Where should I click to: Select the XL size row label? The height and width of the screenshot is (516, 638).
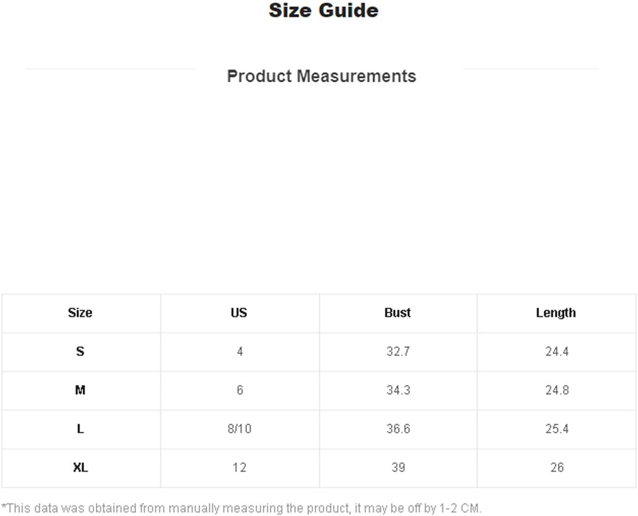pyautogui.click(x=80, y=467)
